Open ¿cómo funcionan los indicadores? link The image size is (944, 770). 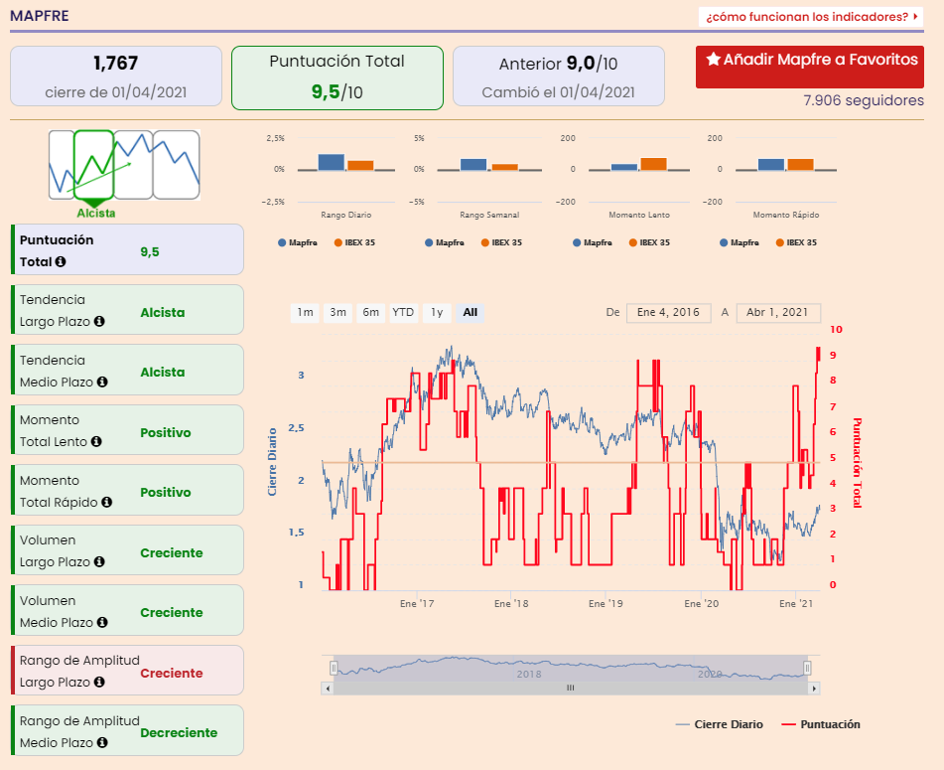click(x=811, y=17)
